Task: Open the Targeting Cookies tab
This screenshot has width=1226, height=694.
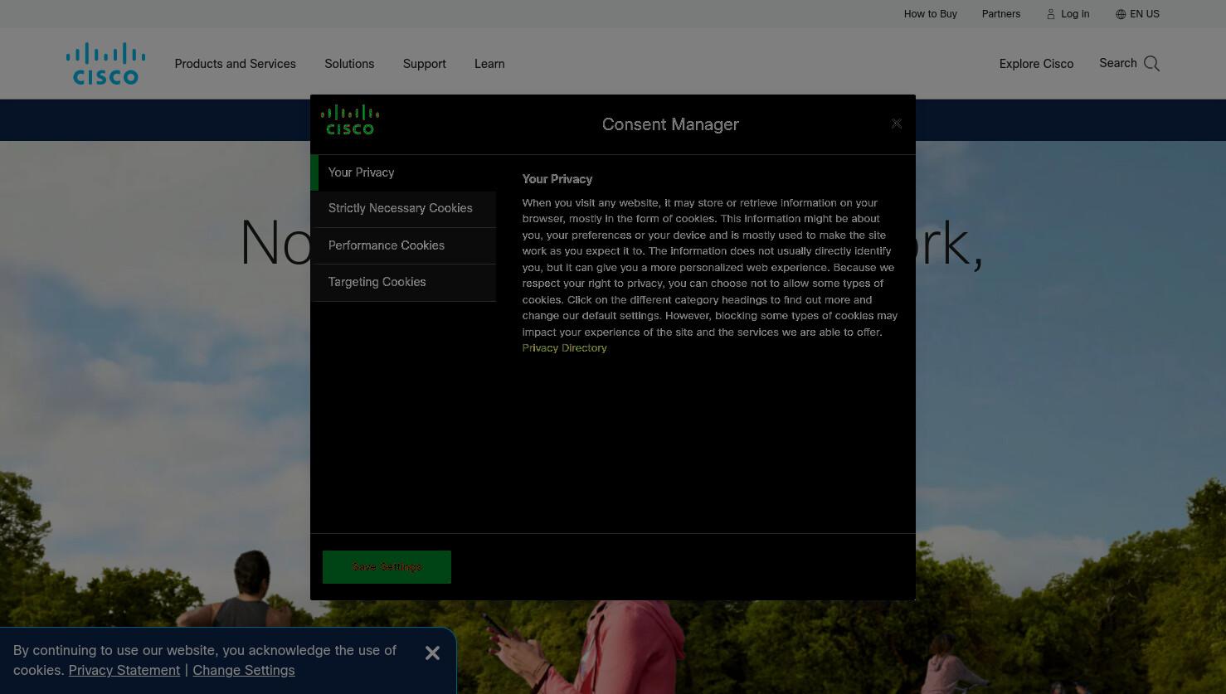Action: 405,283
